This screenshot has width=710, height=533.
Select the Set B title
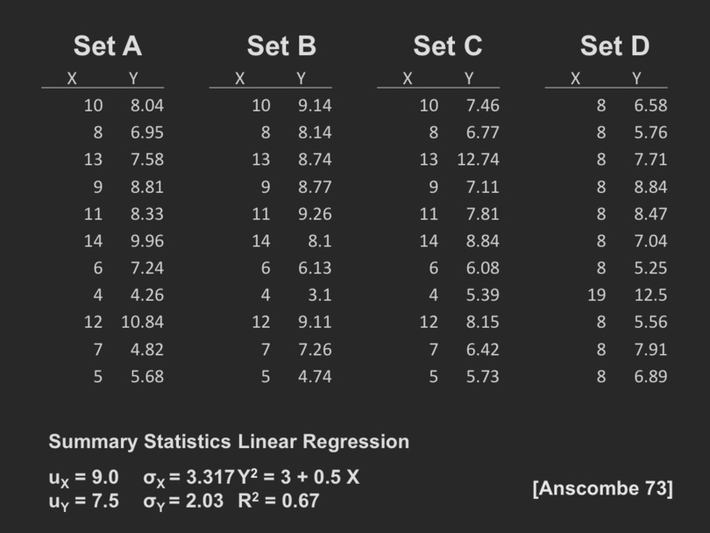coord(280,46)
